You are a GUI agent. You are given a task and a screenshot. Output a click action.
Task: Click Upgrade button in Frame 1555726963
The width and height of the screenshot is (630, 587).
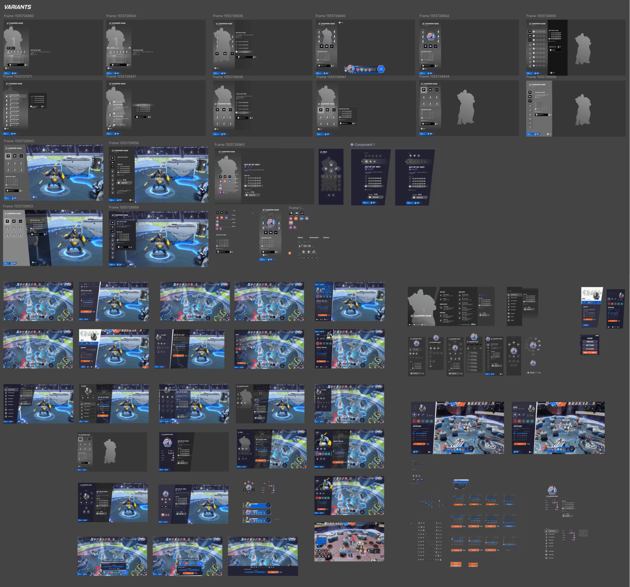tap(253, 195)
